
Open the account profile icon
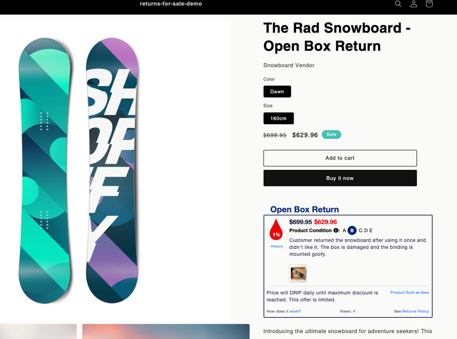(x=414, y=4)
